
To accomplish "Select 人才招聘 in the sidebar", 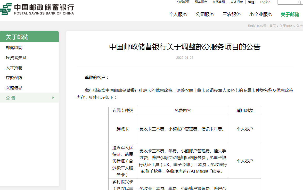I will (14, 68).
